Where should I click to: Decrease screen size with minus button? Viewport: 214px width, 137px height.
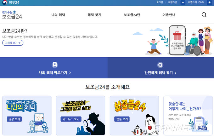coord(183,3)
